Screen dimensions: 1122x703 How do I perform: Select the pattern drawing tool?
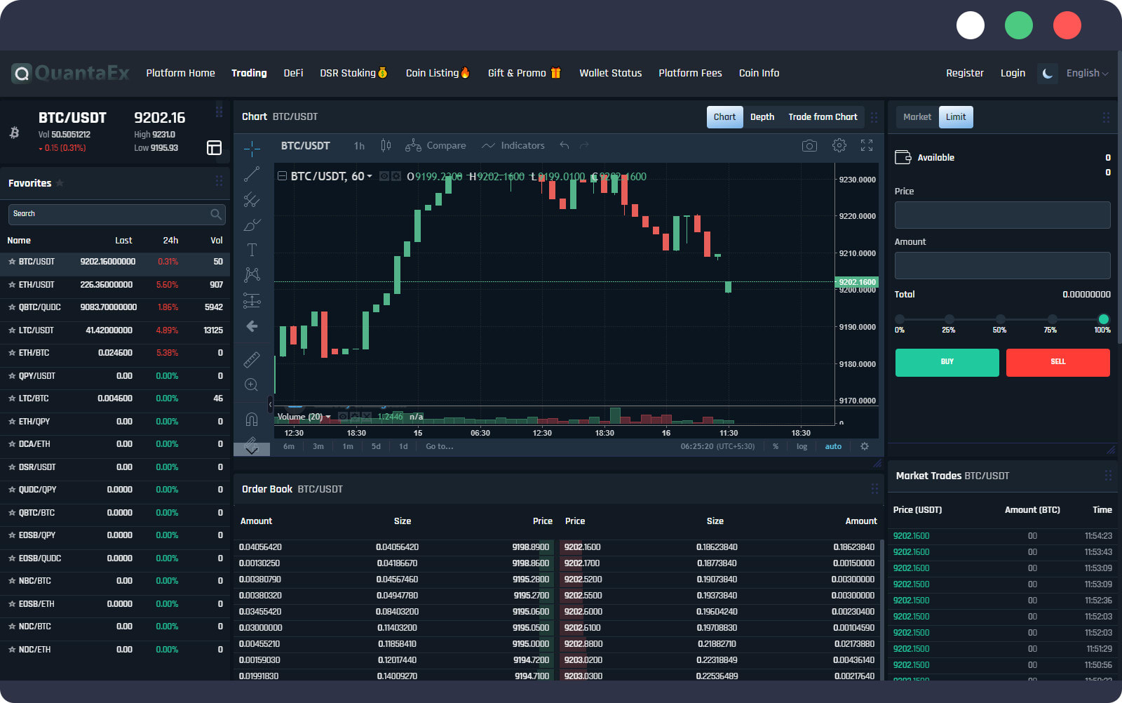coord(252,274)
